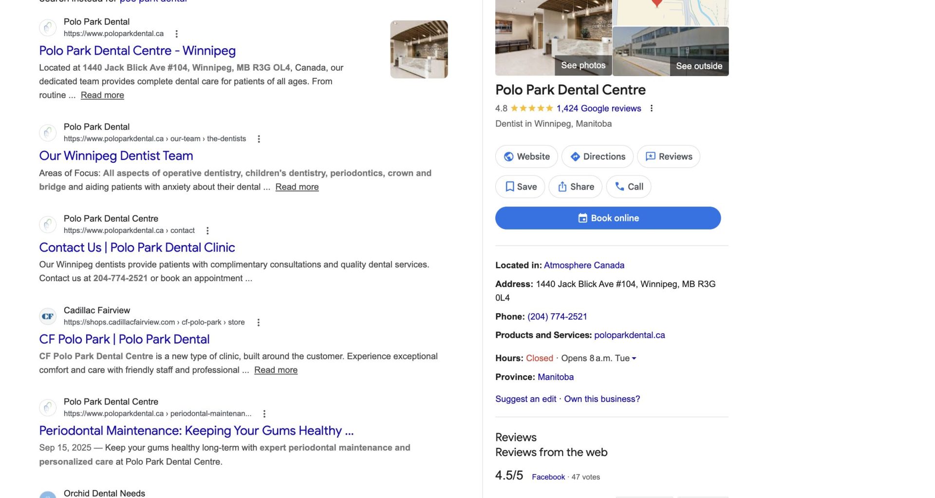Image resolution: width=935 pixels, height=498 pixels.
Task: Expand the business hours dropdown arrow
Action: (634, 358)
